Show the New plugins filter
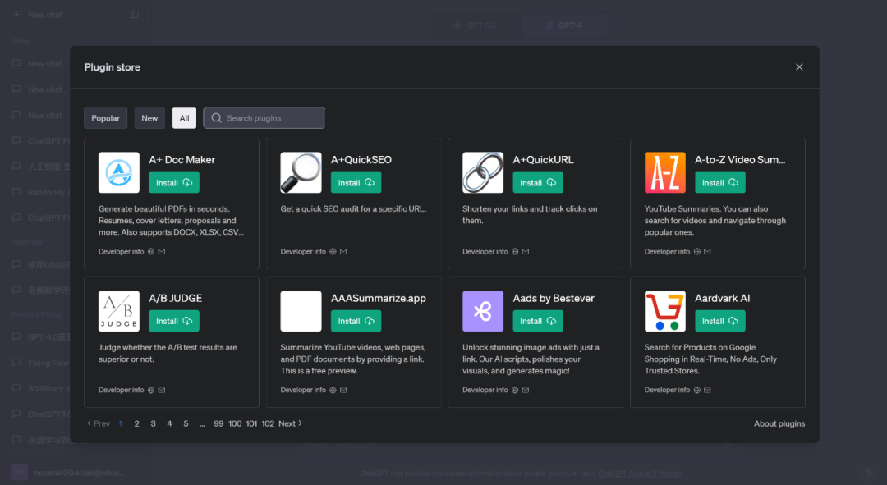The image size is (887, 485). [149, 118]
